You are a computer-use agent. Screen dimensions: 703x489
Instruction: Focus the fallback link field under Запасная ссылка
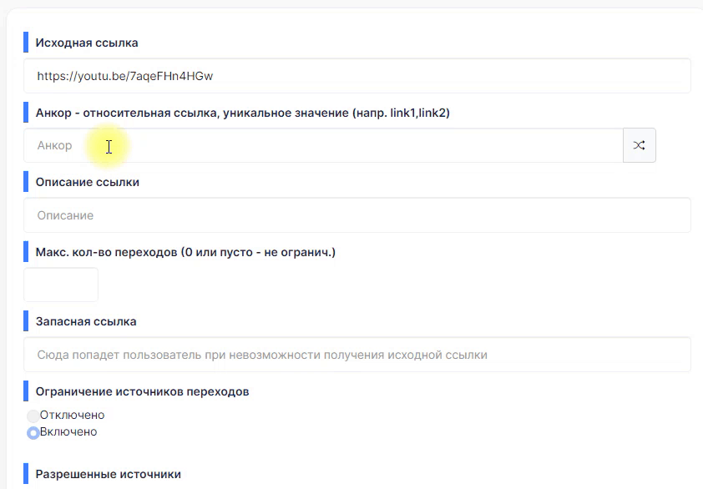357,355
